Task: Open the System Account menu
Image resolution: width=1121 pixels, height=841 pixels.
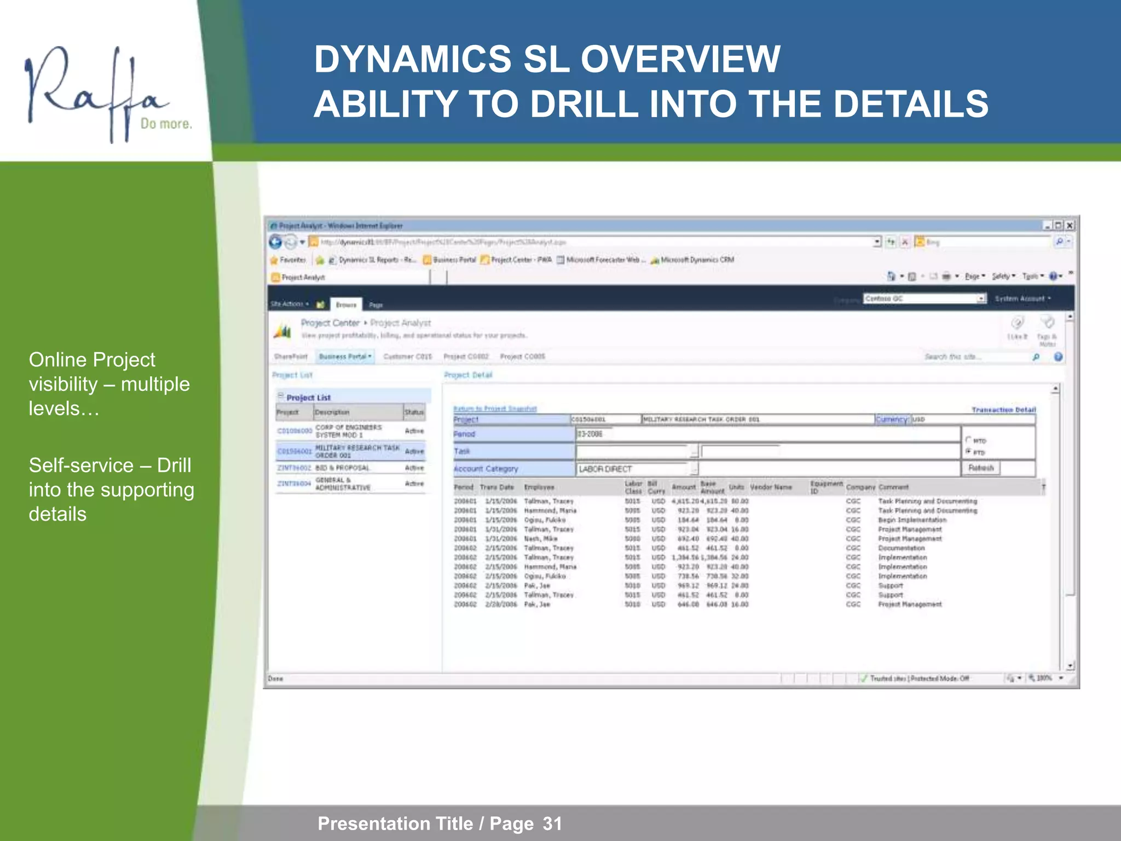Action: coord(1023,298)
